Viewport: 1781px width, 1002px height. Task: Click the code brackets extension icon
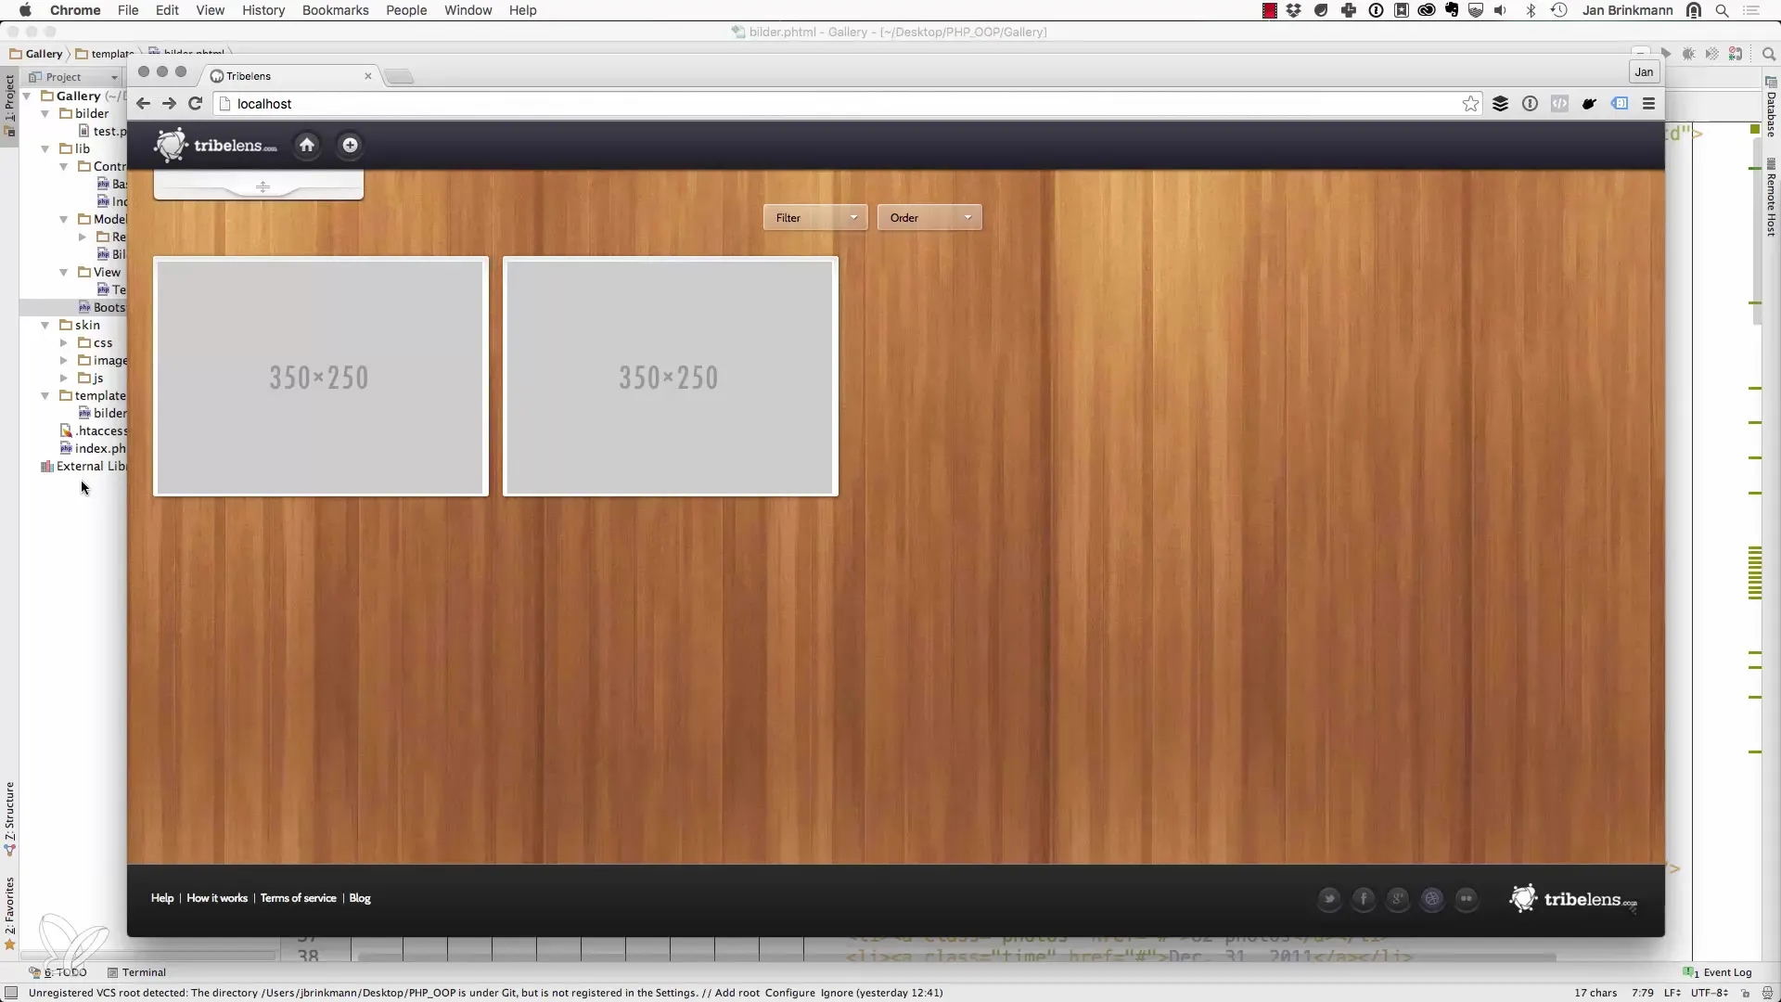coord(1559,104)
